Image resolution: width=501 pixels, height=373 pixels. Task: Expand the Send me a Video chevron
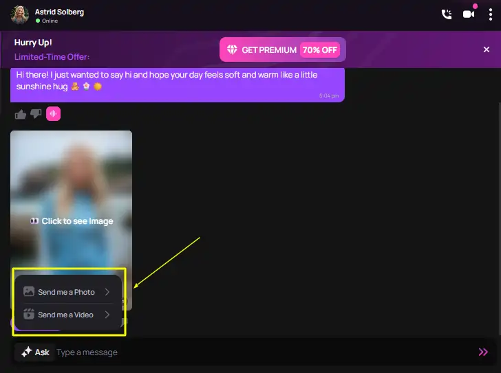coord(107,315)
